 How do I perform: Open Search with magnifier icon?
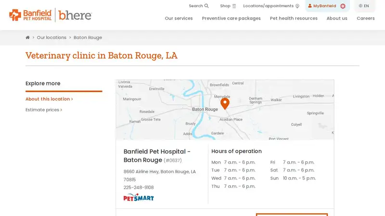pyautogui.click(x=199, y=6)
